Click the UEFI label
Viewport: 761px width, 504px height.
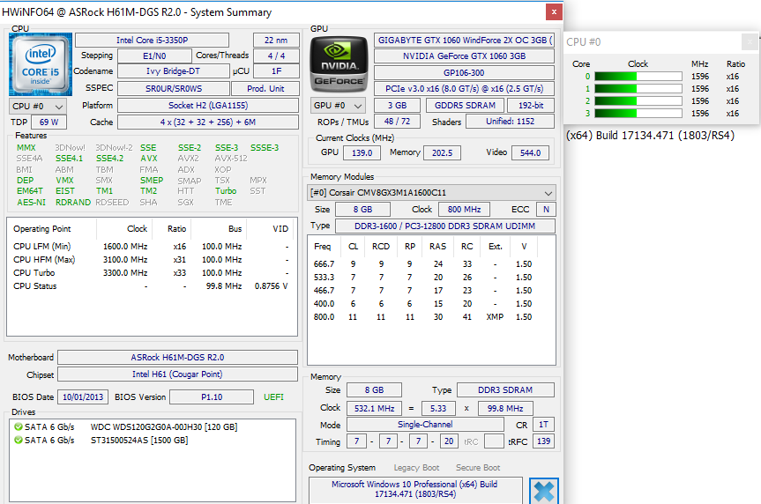[273, 397]
